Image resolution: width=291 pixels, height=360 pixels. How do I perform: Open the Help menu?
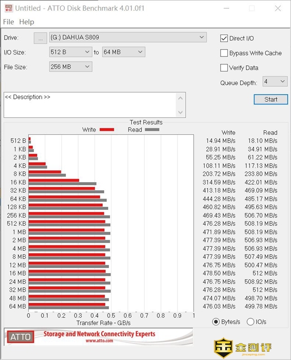(x=27, y=22)
